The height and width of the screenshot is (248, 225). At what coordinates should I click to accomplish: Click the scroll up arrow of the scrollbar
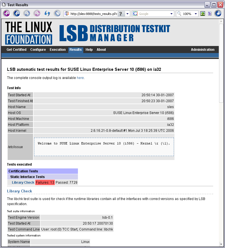coord(221,21)
